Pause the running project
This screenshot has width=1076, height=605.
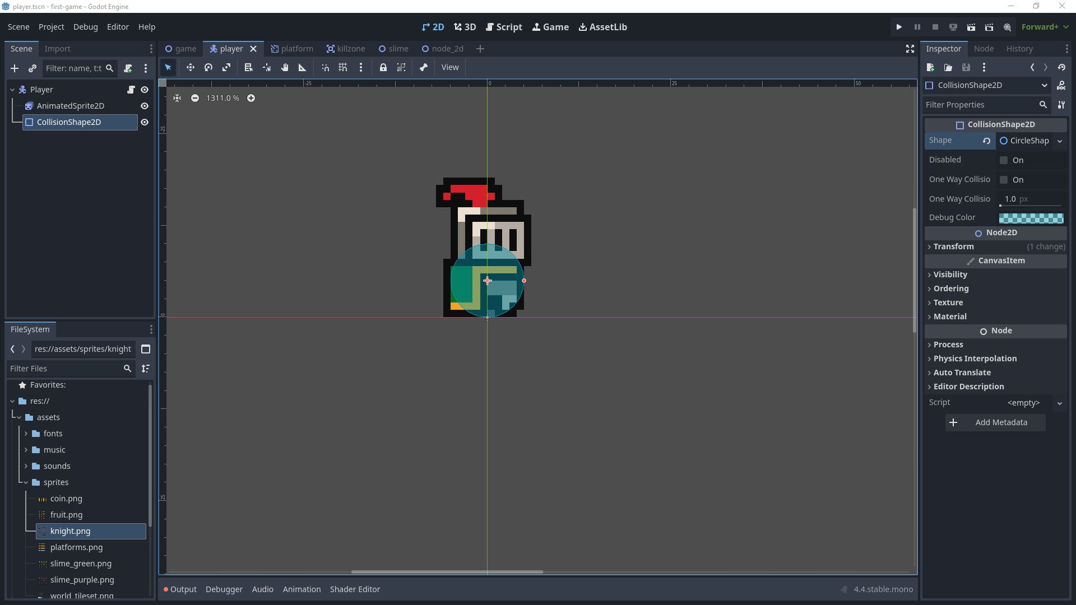pyautogui.click(x=917, y=27)
